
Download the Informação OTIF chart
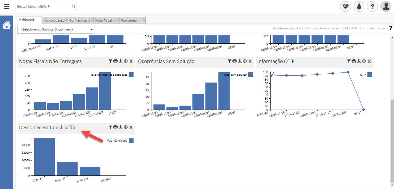(359, 61)
